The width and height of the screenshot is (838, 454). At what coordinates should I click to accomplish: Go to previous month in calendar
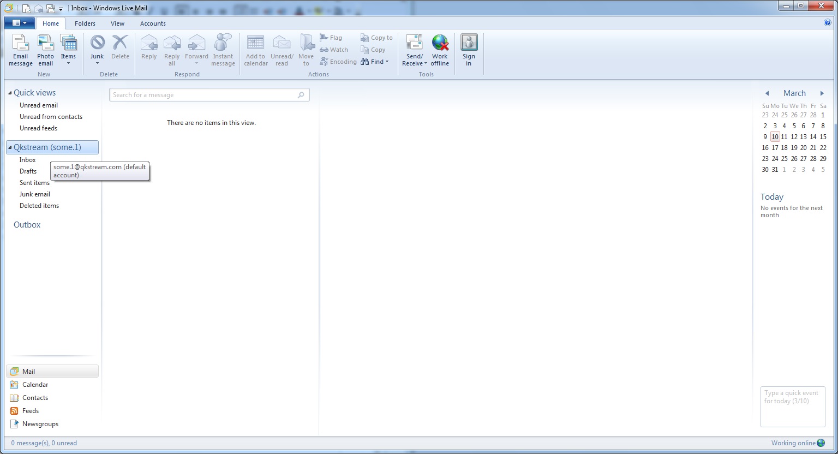click(x=767, y=93)
